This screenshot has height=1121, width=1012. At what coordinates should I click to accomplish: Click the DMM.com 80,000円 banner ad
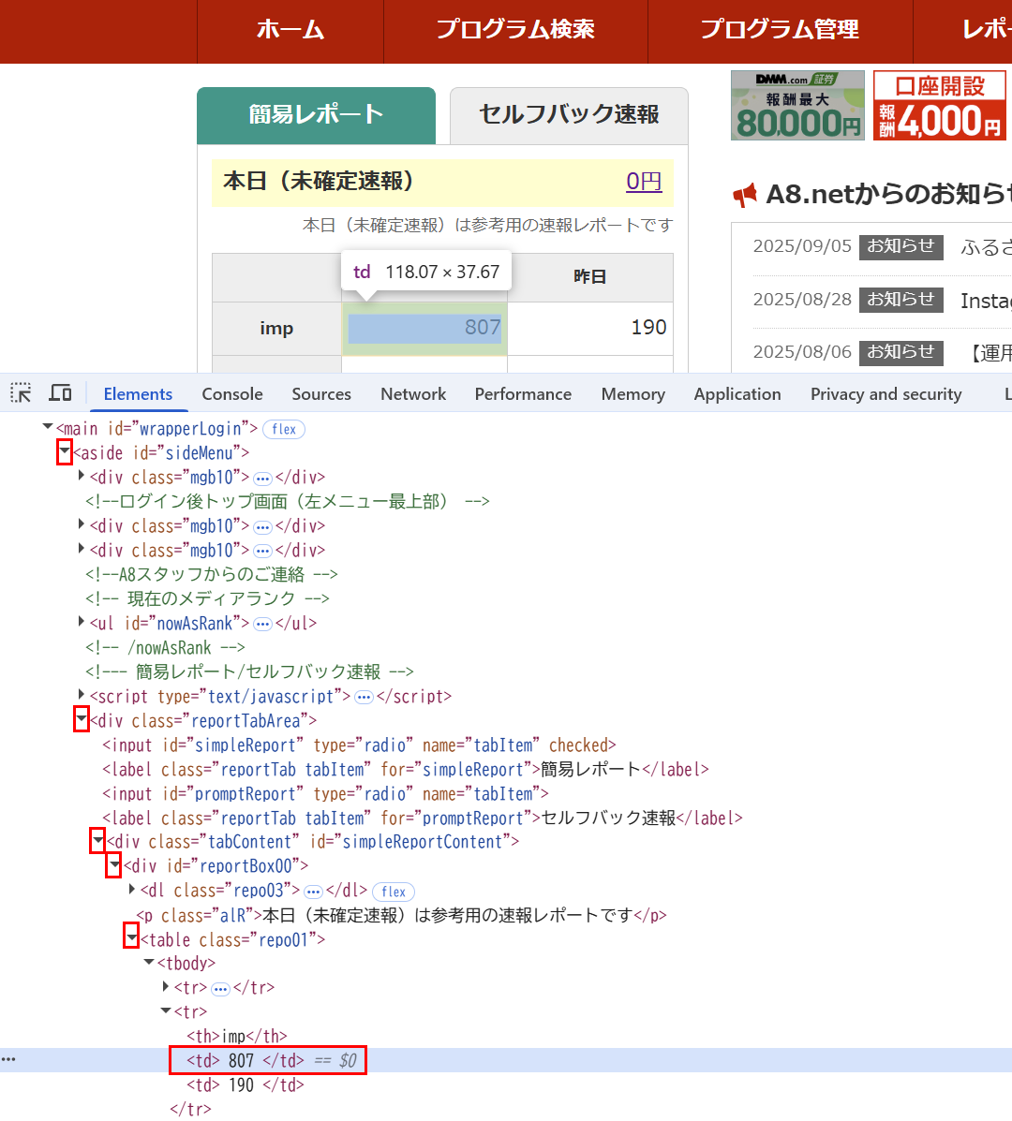(x=797, y=105)
